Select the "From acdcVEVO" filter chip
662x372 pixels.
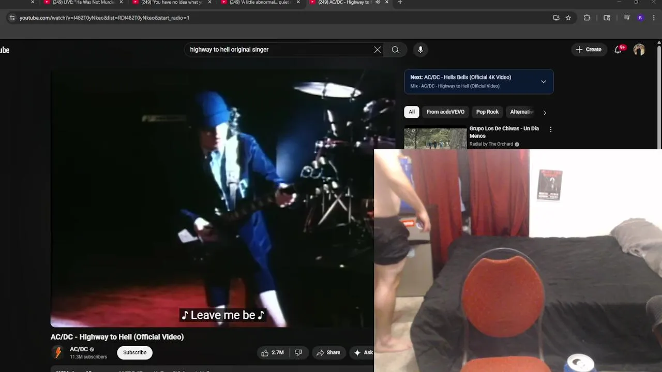coord(445,112)
